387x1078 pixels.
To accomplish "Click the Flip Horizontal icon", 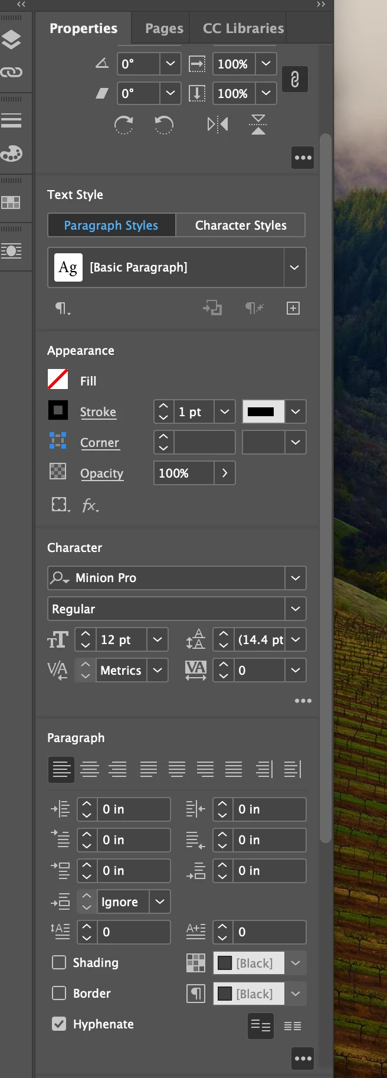I will (x=218, y=125).
